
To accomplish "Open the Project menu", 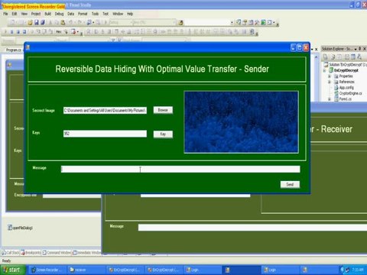I will coord(36,14).
